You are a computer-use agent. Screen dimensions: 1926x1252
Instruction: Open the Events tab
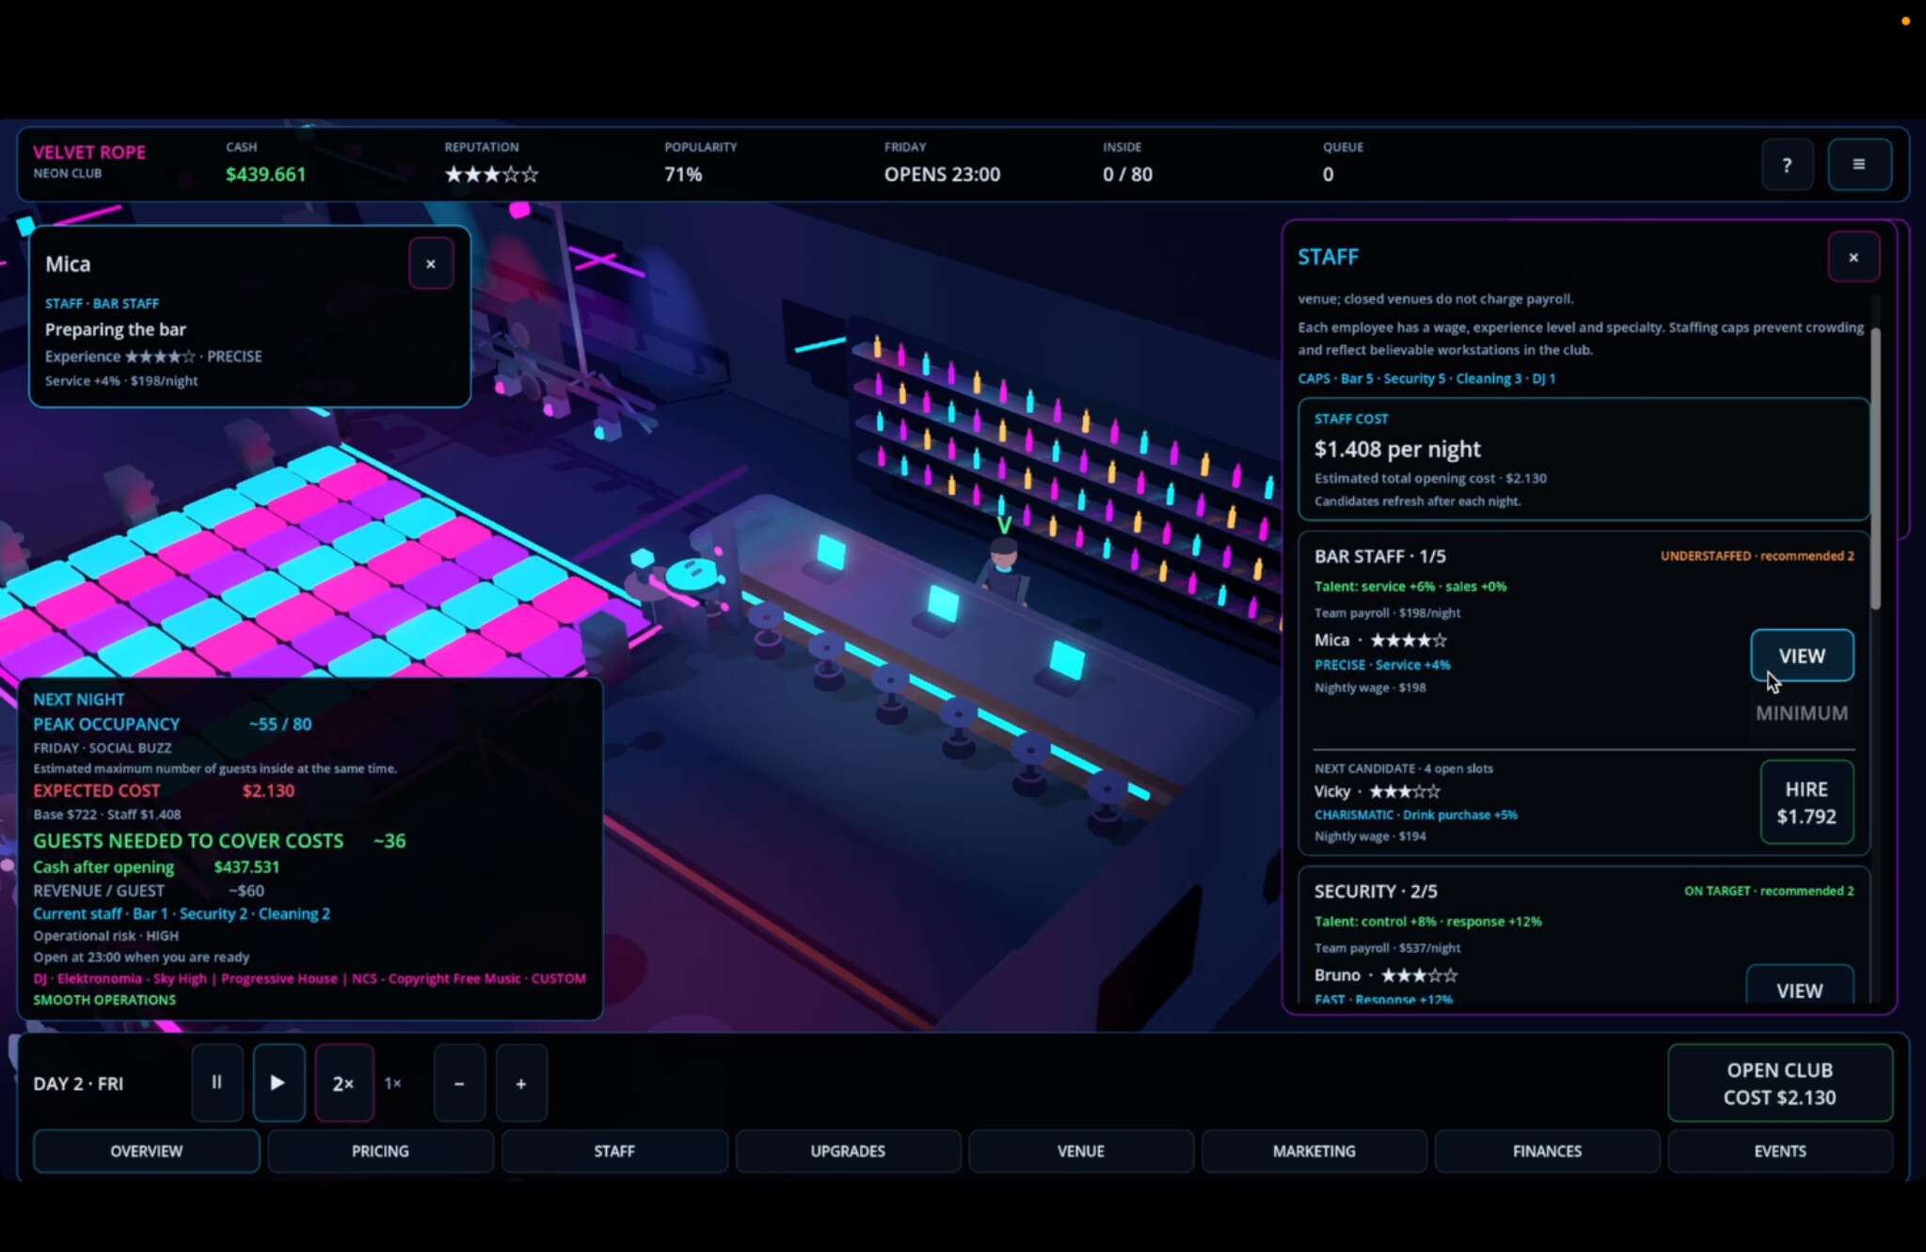click(x=1780, y=1150)
